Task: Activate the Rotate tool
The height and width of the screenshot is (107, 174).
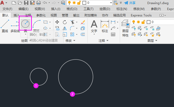Action: (x=65, y=22)
